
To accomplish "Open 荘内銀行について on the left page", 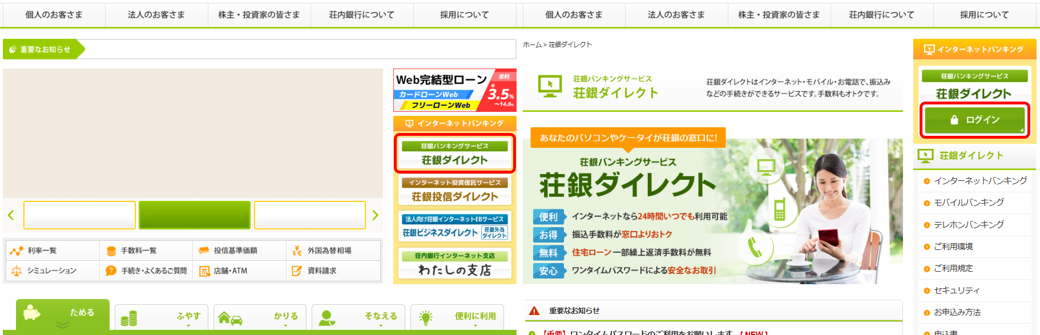I will pos(362,15).
